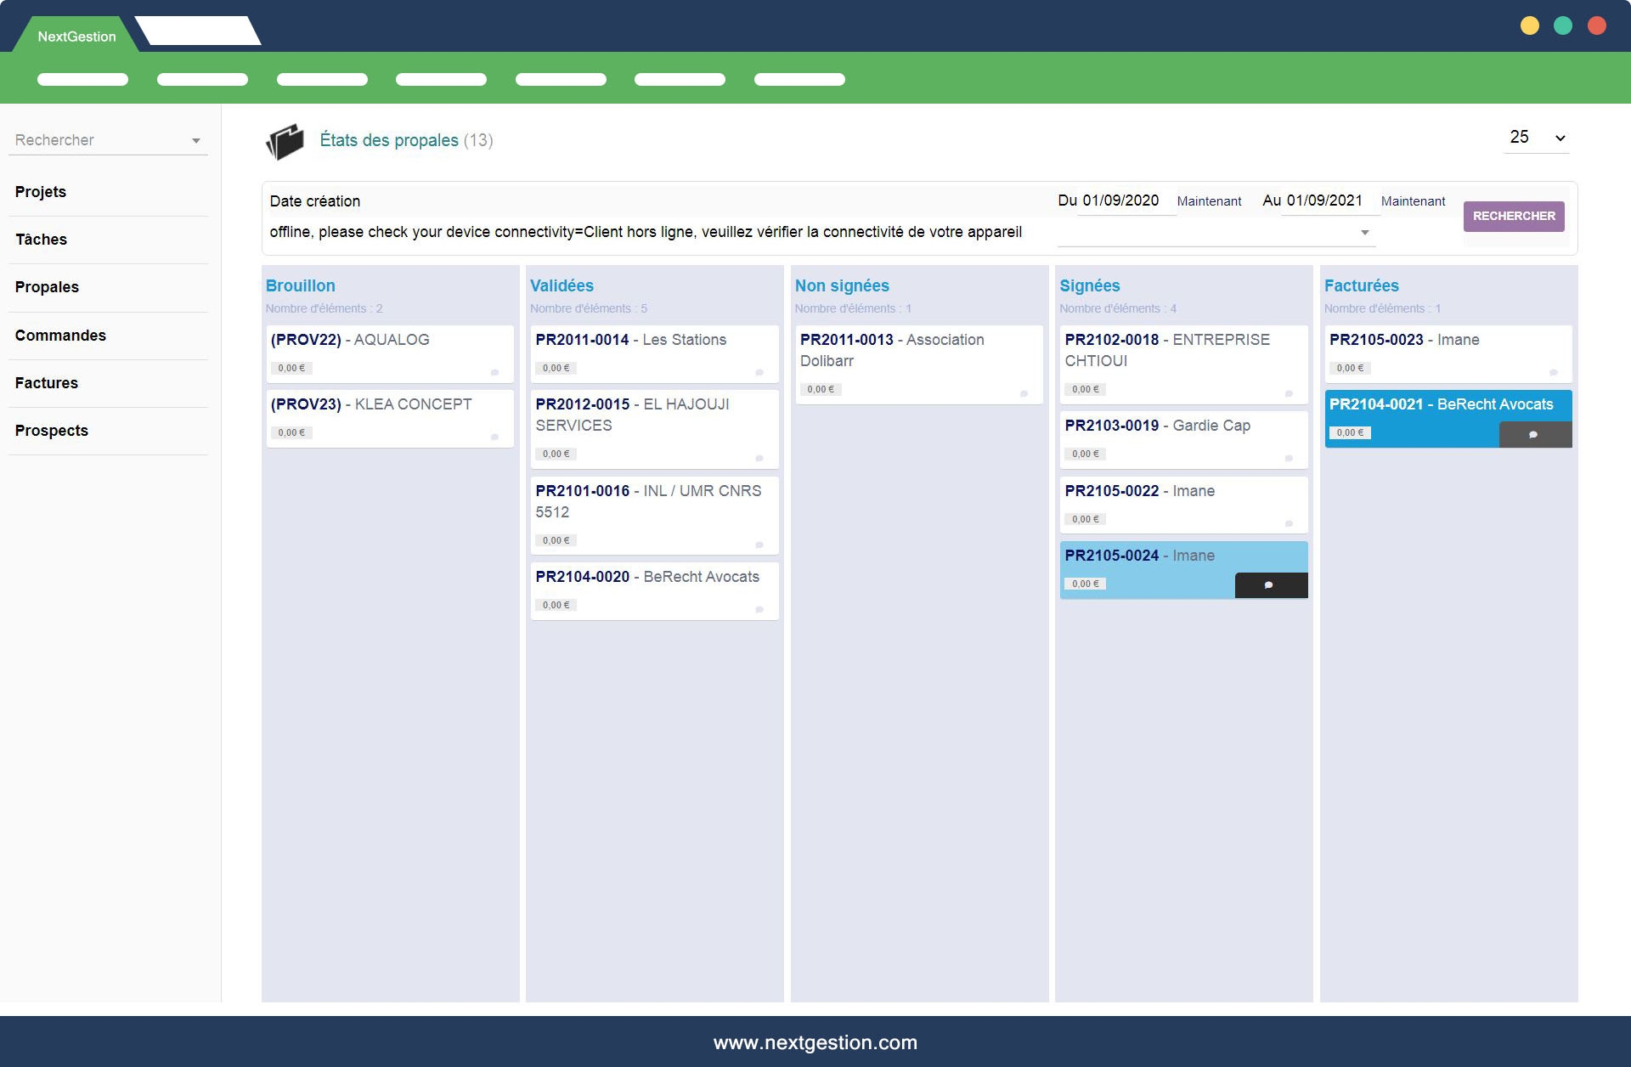
Task: Click Maintenant link next to Au date
Action: pos(1413,201)
